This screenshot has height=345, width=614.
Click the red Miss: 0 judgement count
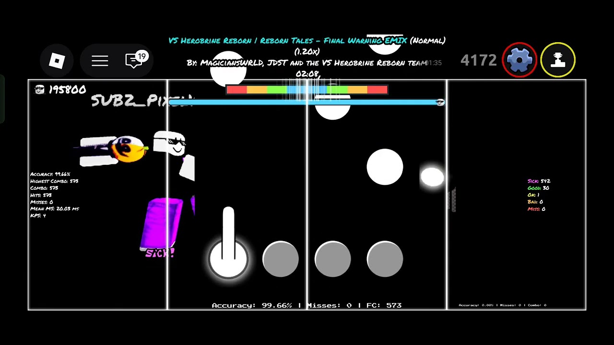(x=536, y=209)
